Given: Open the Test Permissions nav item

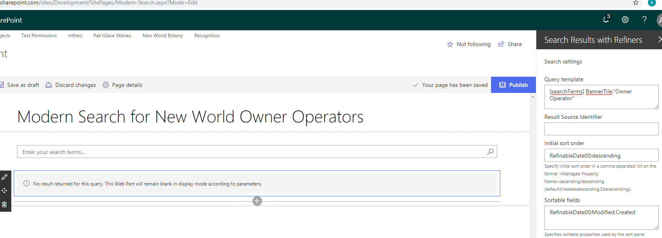Looking at the screenshot, I should pos(39,36).
